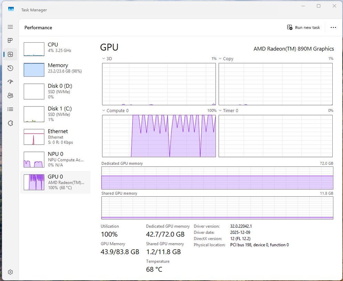Click the Run new task button

pyautogui.click(x=303, y=28)
